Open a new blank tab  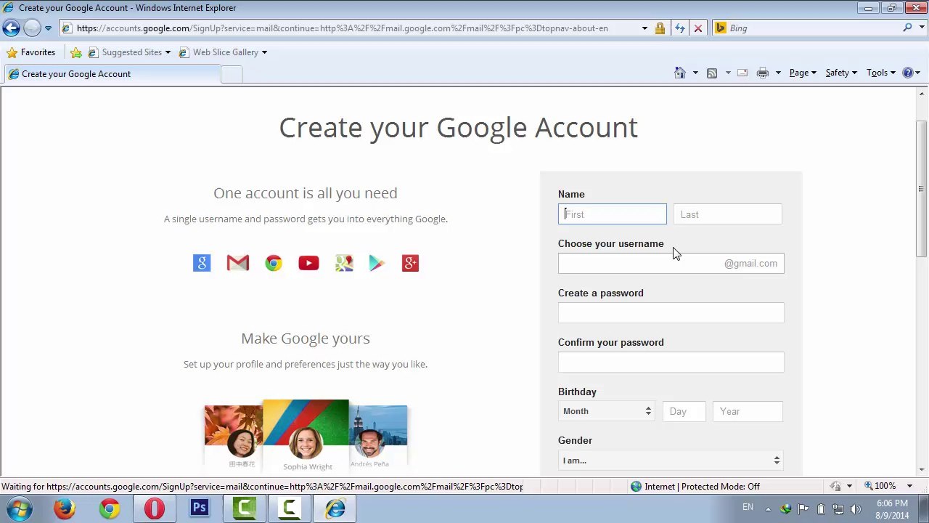231,74
